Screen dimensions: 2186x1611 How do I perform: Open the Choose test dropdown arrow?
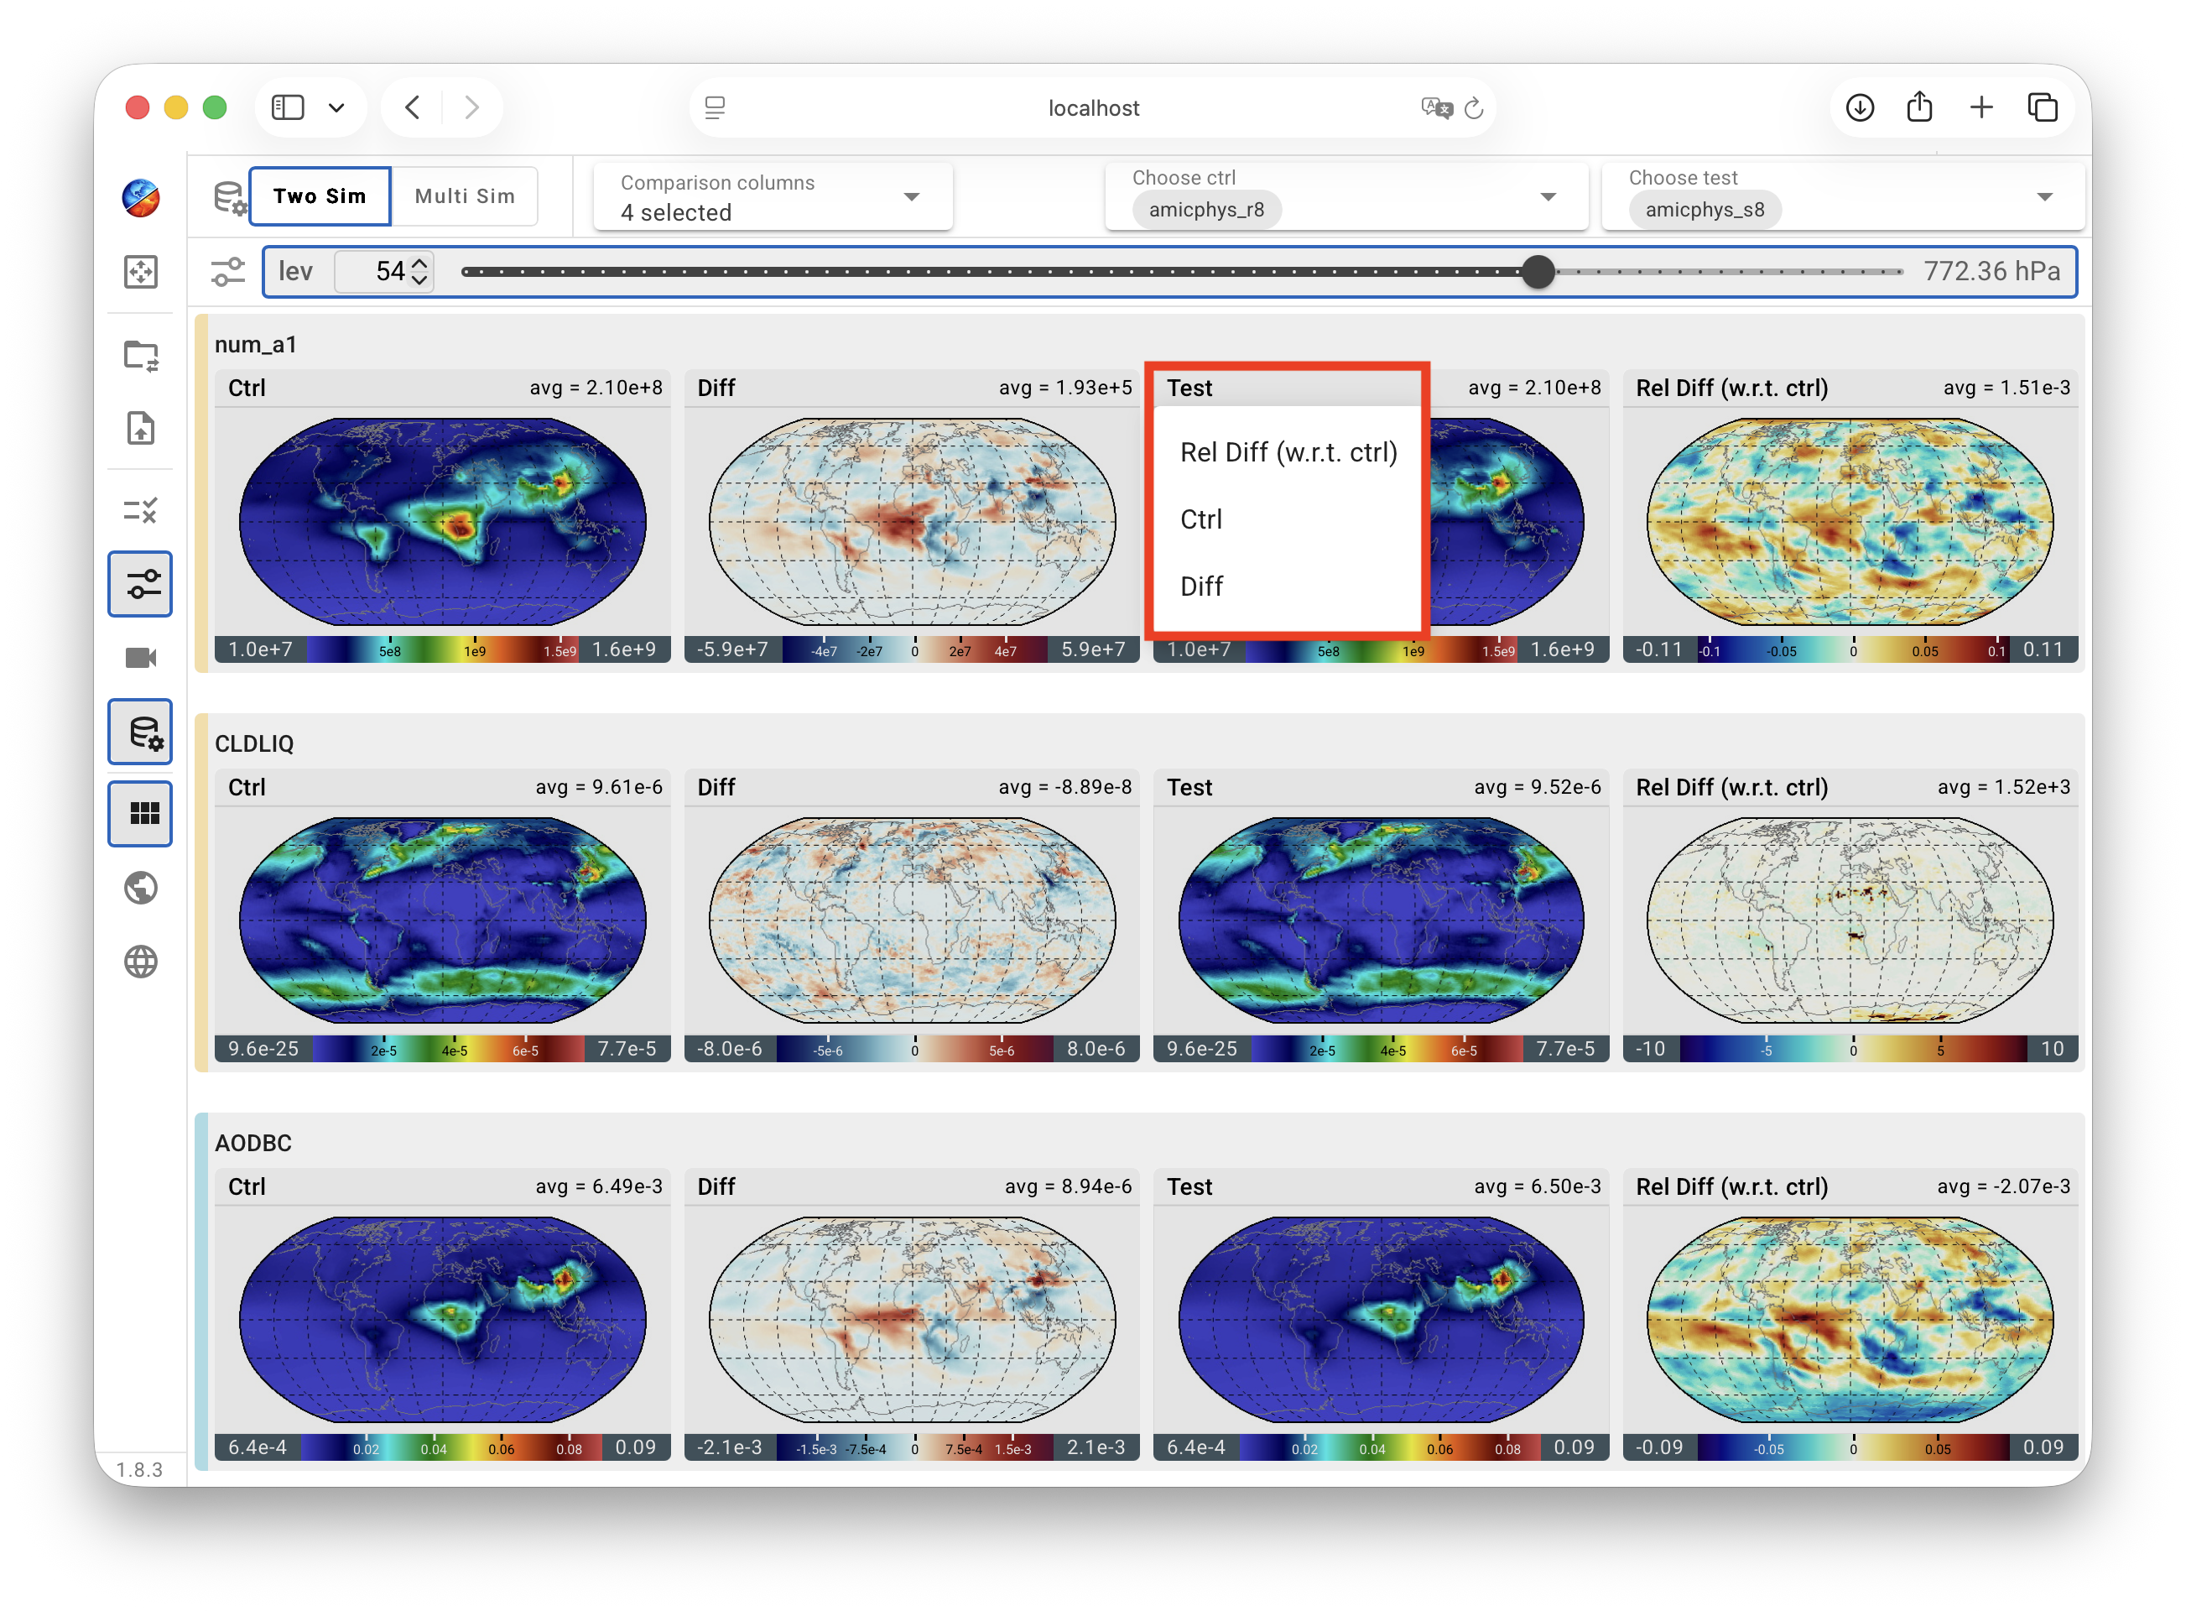point(2046,197)
